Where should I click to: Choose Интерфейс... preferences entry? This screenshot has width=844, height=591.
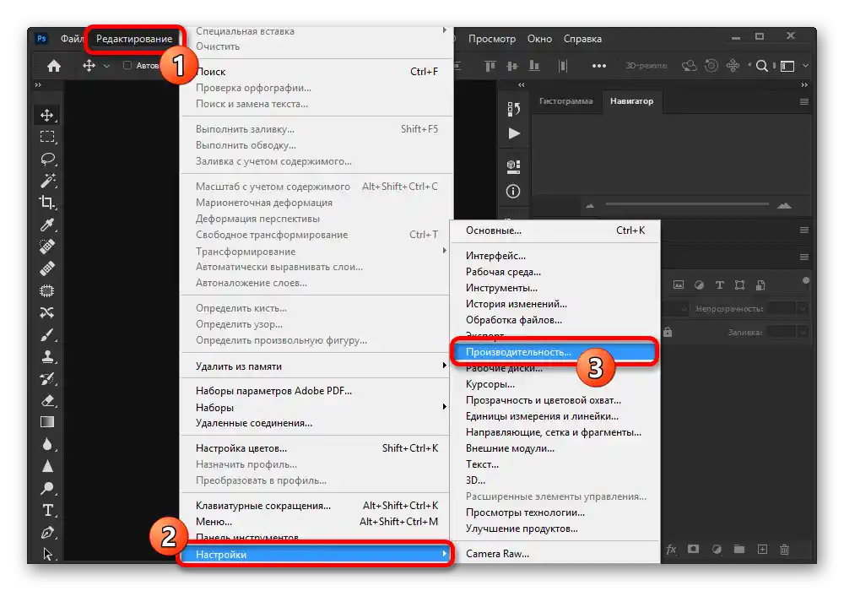pos(554,256)
